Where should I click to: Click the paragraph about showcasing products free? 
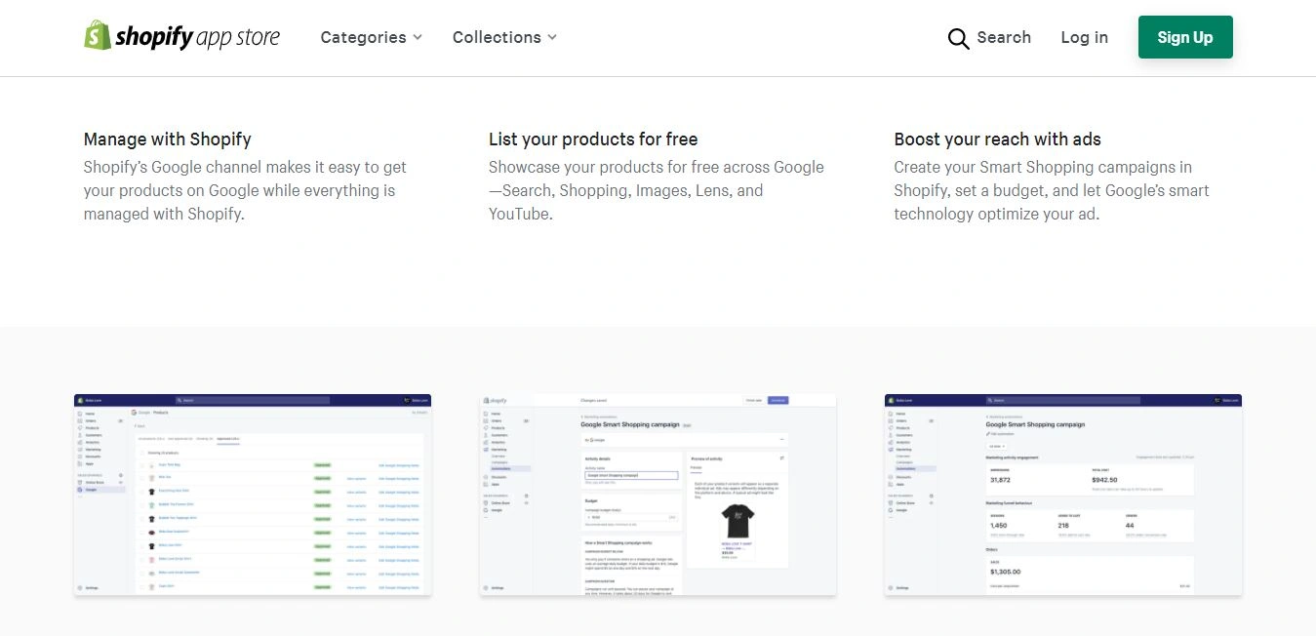pos(657,190)
